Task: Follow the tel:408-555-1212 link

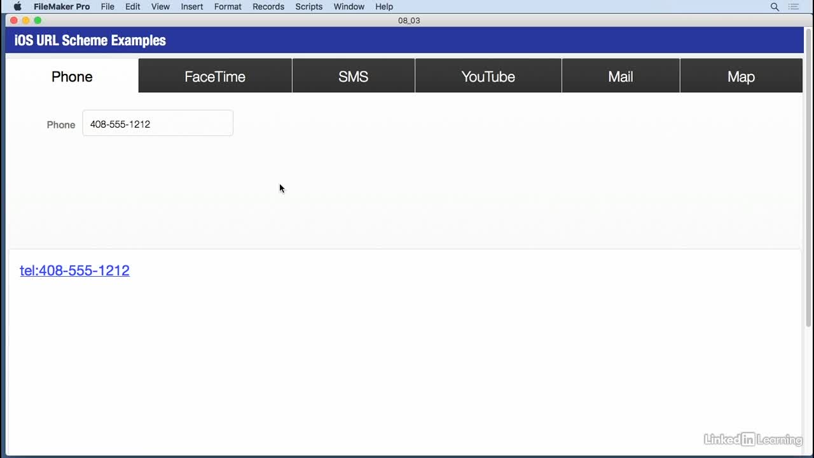Action: coord(74,270)
